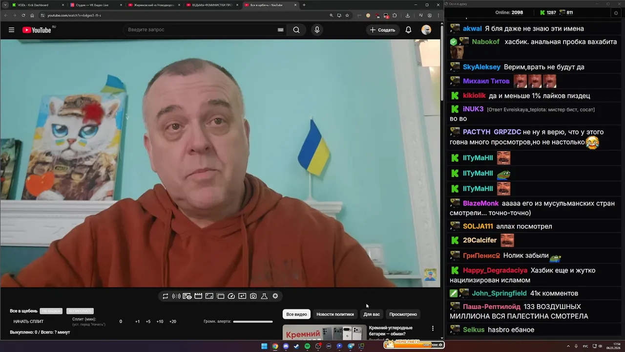The height and width of the screenshot is (352, 625).
Task: Open a new browser tab
Action: (x=304, y=5)
